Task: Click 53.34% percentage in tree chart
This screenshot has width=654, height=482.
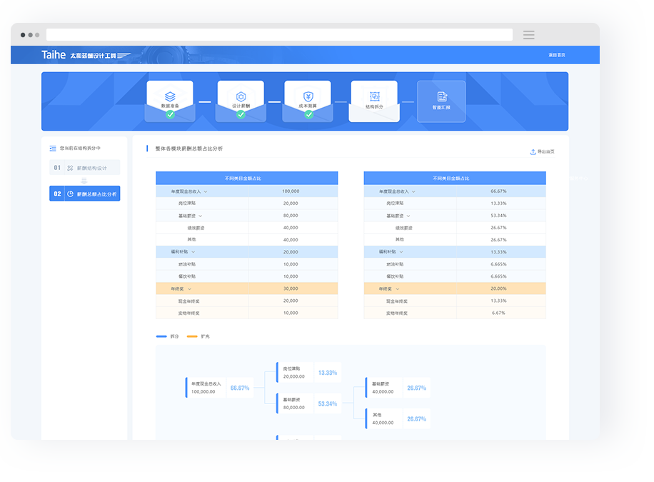Action: (328, 404)
